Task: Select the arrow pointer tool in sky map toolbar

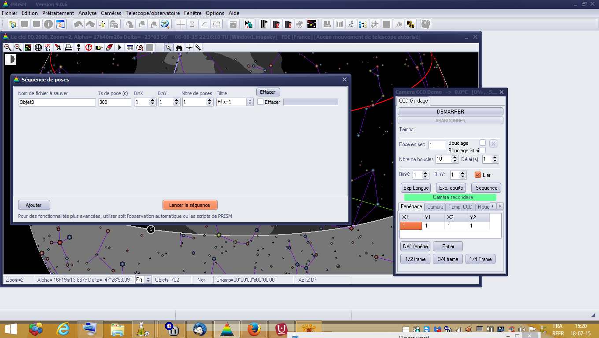Action: tap(168, 48)
